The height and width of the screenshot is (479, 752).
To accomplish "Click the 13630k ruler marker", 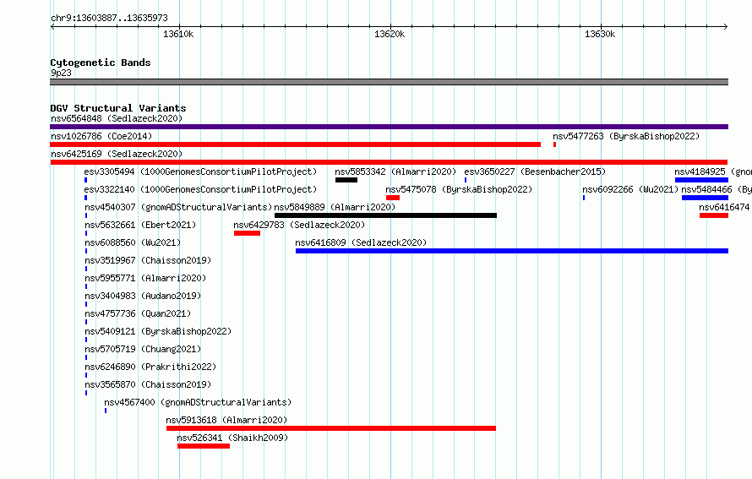I will pyautogui.click(x=600, y=34).
